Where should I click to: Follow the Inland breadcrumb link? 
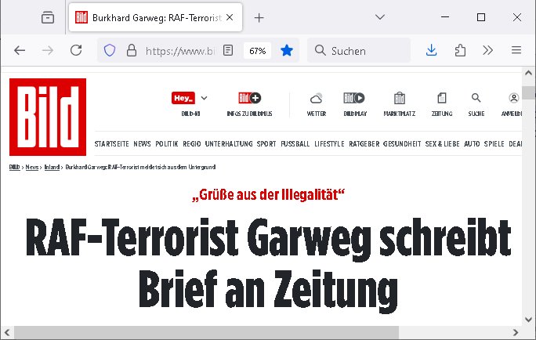coord(52,167)
